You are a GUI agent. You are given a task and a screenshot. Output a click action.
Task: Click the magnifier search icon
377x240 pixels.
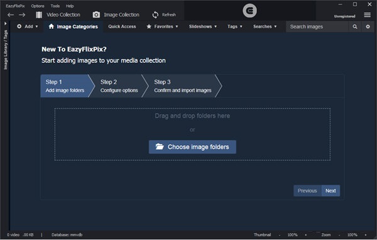(355, 26)
